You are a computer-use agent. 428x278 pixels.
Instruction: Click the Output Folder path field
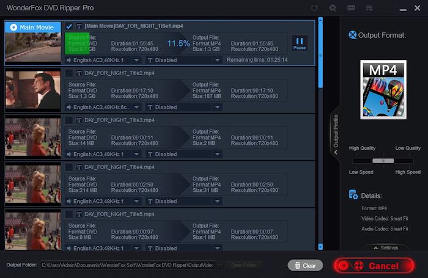click(128, 265)
